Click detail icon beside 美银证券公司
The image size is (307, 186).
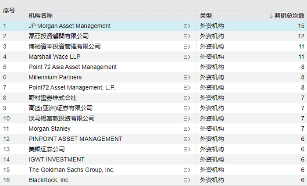coord(187,149)
